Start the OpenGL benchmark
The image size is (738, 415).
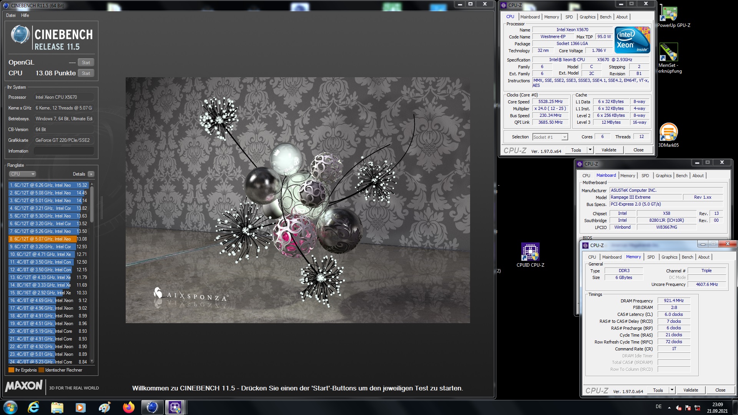coord(86,63)
